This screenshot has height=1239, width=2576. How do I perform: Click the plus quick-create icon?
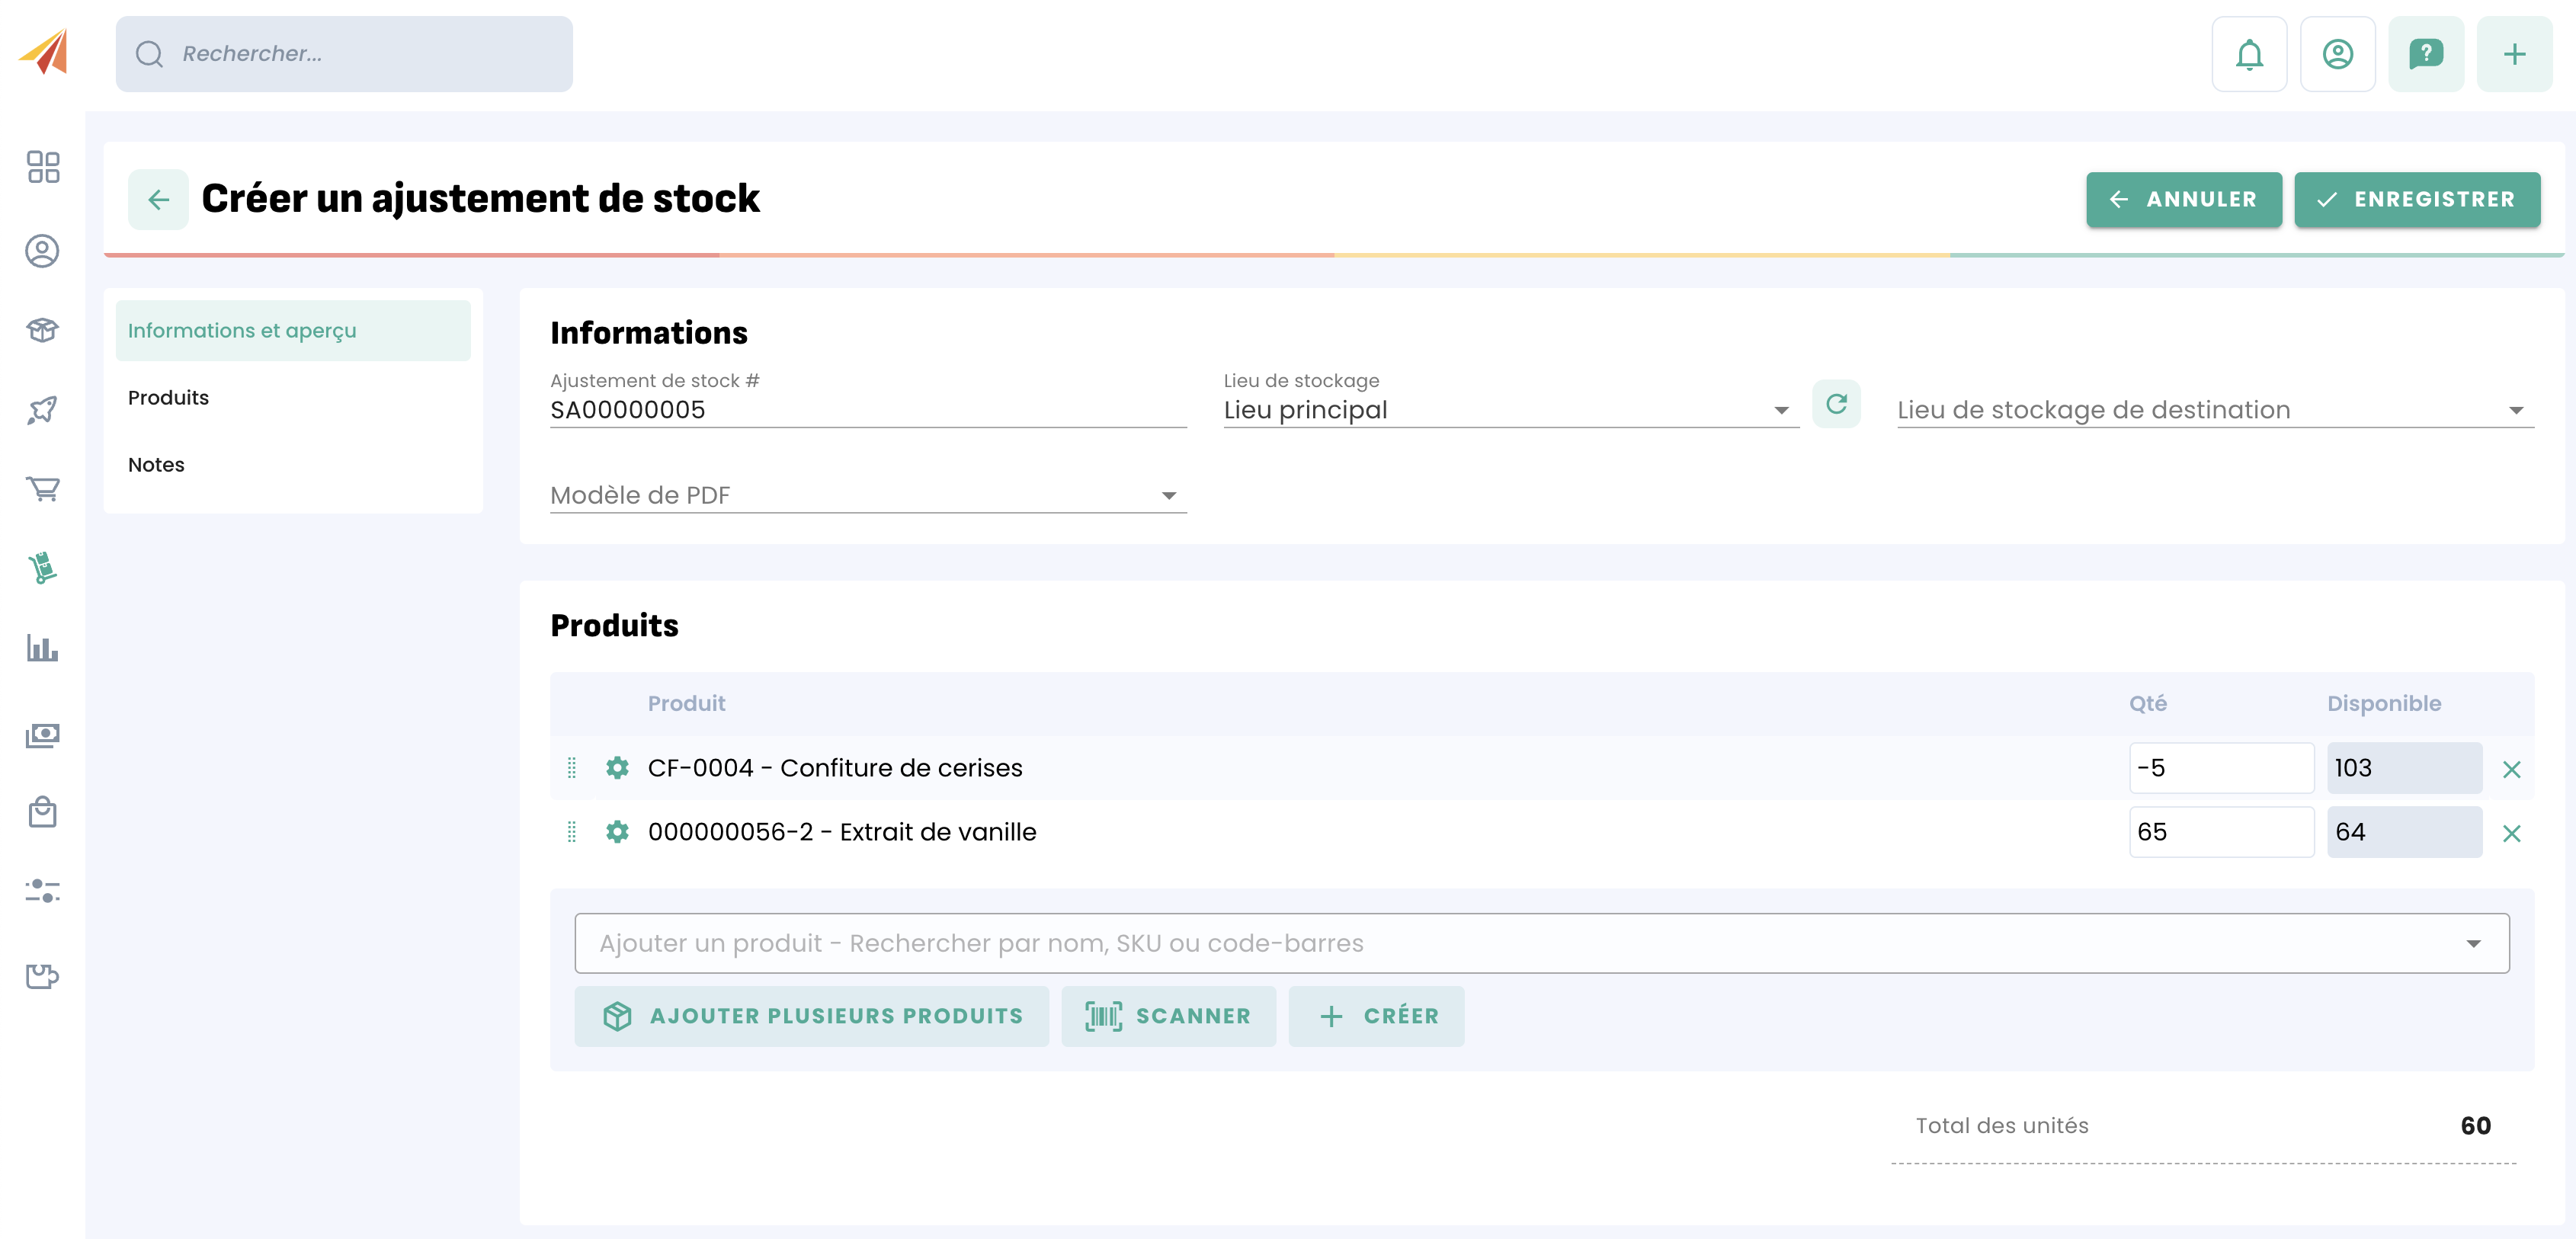[x=2514, y=54]
